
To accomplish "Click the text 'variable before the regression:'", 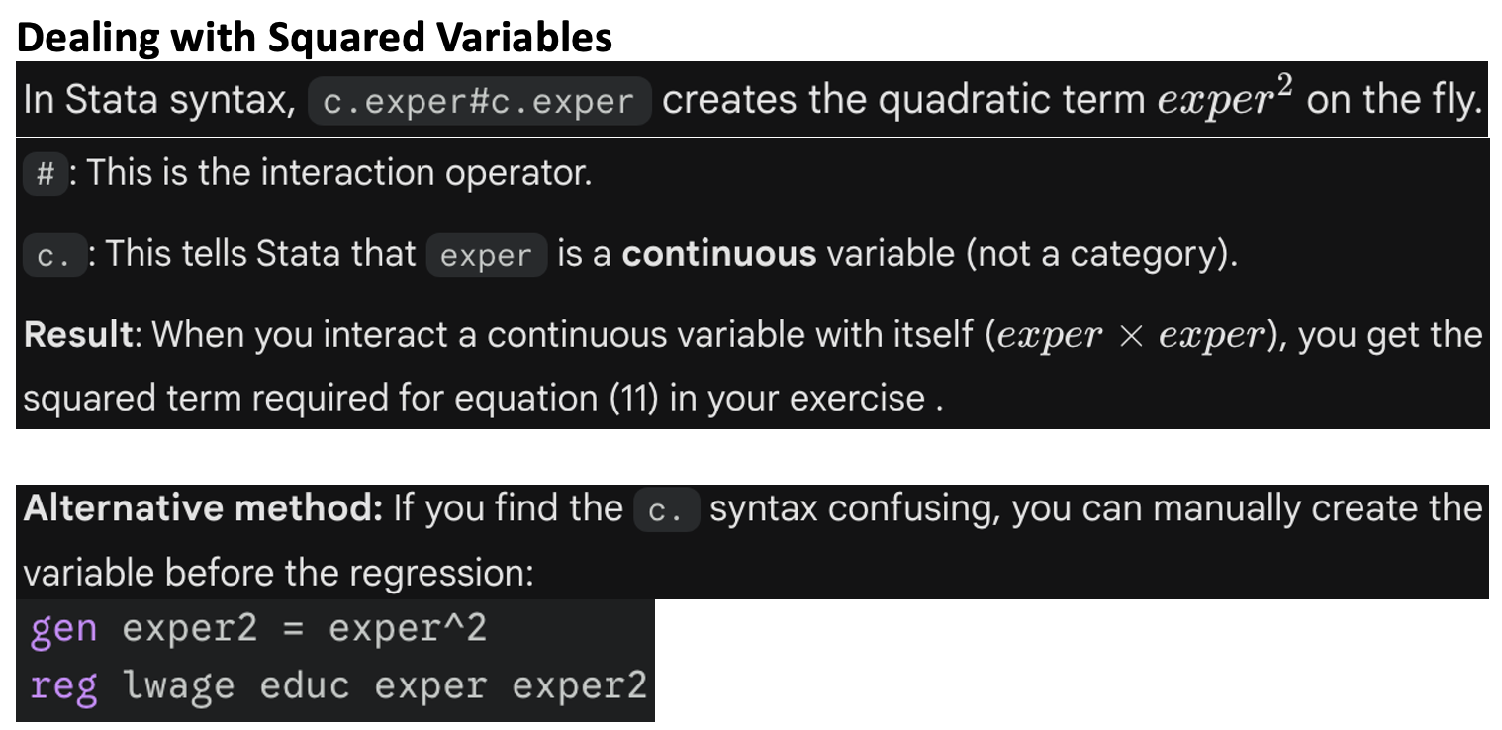I will 278,574.
